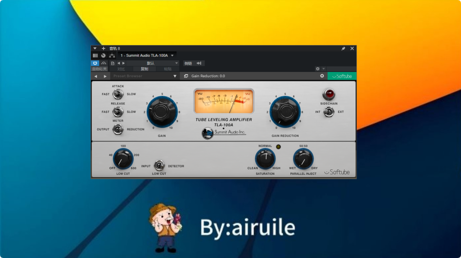Click the 'Gain Reduction: 0.0' readout

tap(208, 76)
